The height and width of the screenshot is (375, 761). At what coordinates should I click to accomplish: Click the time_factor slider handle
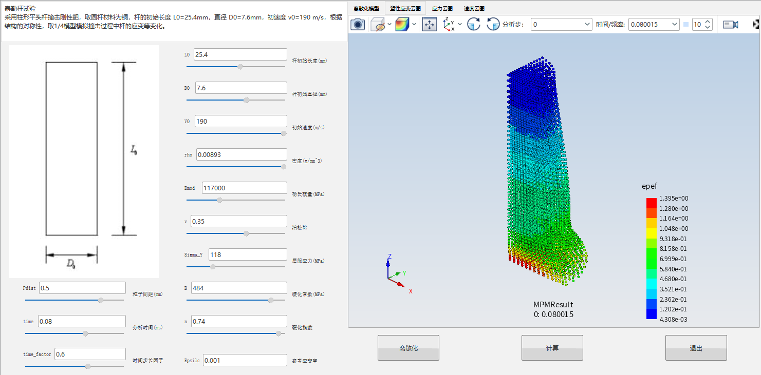click(88, 366)
